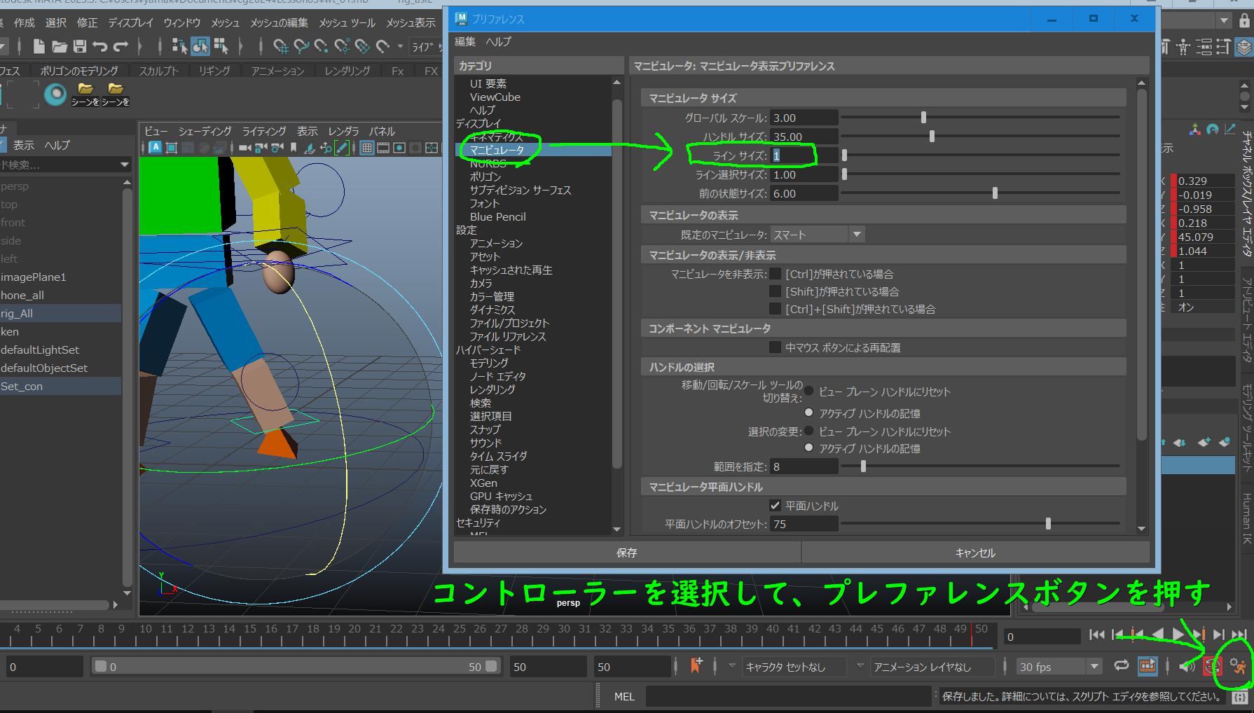Switch to アニメーション shelf tab

coord(277,71)
